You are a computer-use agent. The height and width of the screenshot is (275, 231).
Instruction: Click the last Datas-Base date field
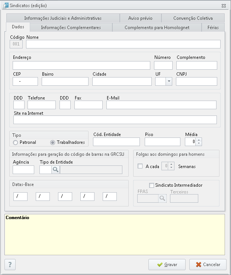110,196
